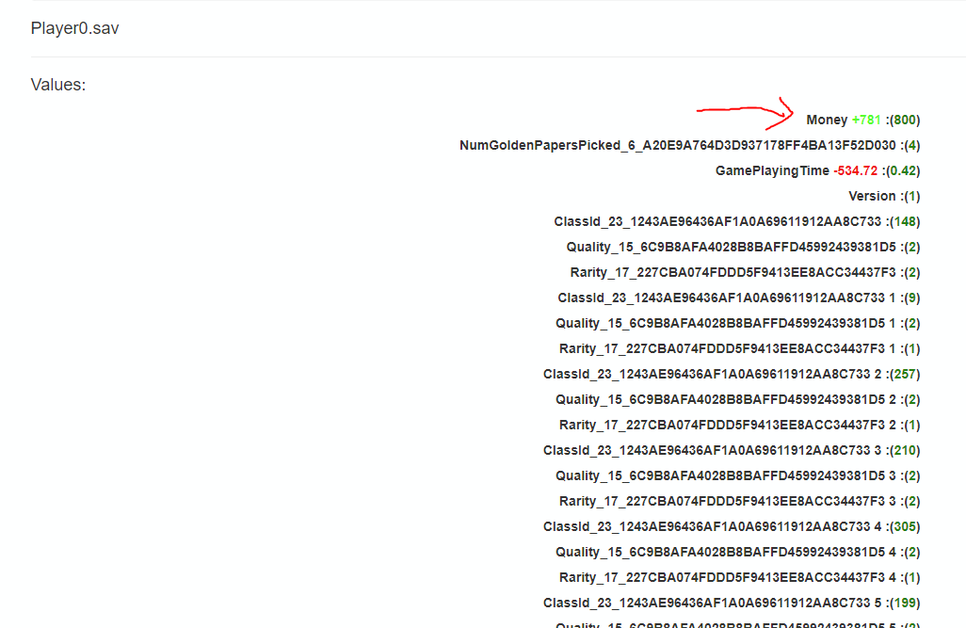Select the Money value 800

click(905, 120)
